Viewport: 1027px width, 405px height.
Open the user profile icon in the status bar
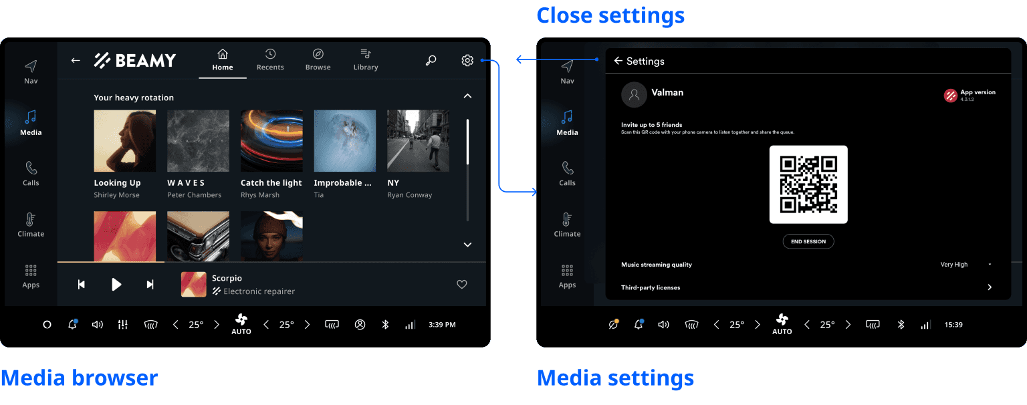[360, 325]
